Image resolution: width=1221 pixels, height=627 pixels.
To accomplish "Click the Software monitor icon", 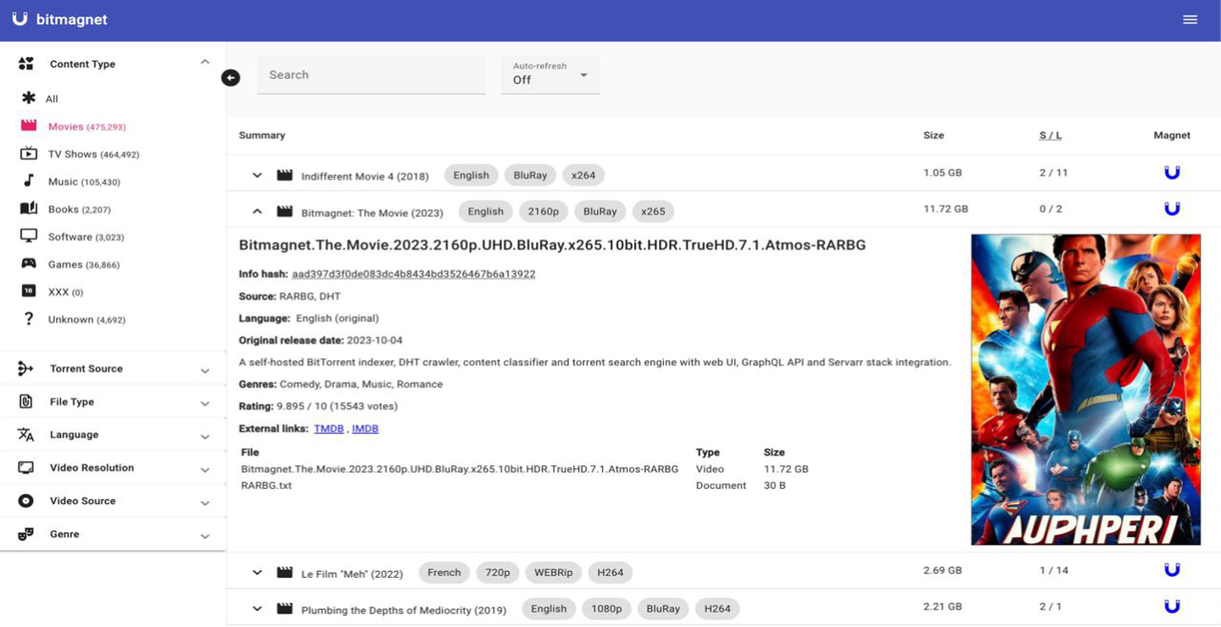I will [x=29, y=236].
